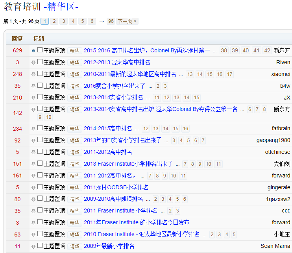Click the arrow icon beside 2011渥村OCDSB小学排名
This screenshot has width=292, height=253.
pyautogui.click(x=33, y=188)
